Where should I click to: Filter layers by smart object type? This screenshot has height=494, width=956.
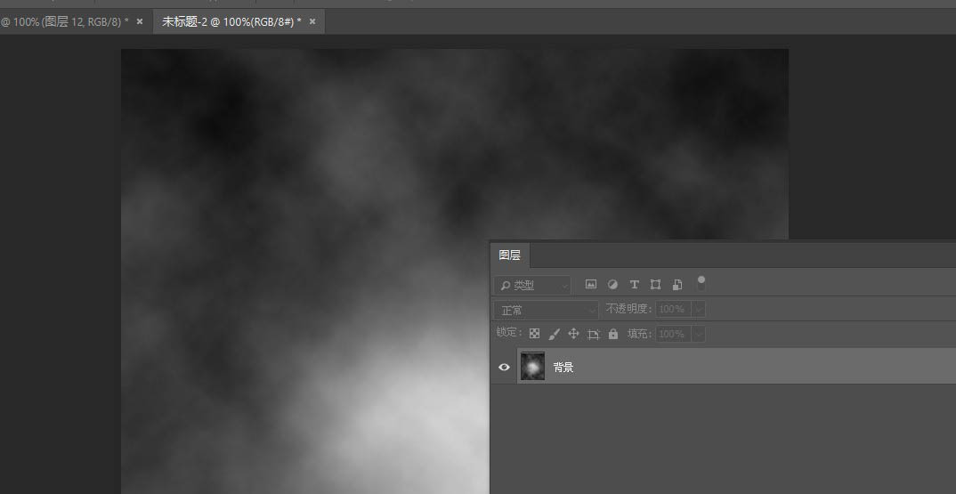tap(677, 285)
